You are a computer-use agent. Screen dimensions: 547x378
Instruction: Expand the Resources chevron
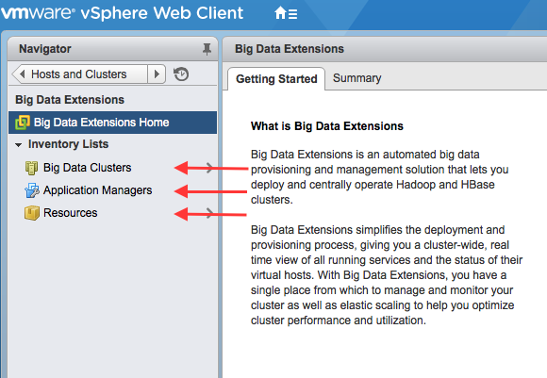(x=209, y=213)
